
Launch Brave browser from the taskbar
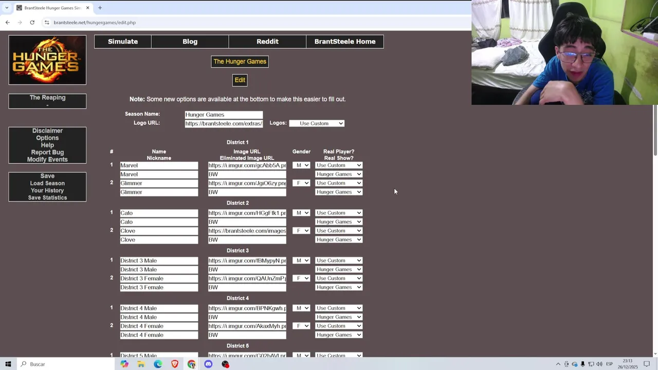tap(175, 364)
